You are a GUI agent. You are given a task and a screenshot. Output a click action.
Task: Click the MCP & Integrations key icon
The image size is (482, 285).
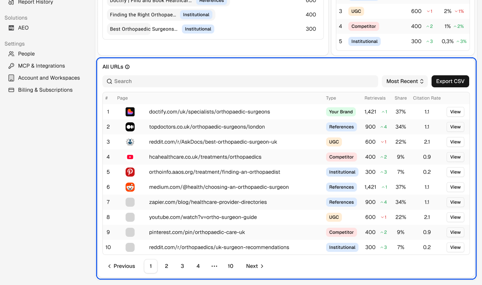[11, 66]
